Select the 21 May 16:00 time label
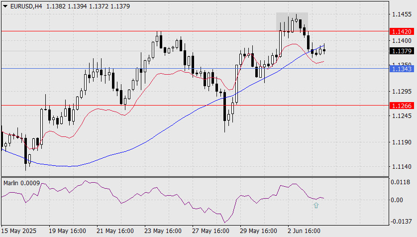417x237 pixels. [x=115, y=231]
